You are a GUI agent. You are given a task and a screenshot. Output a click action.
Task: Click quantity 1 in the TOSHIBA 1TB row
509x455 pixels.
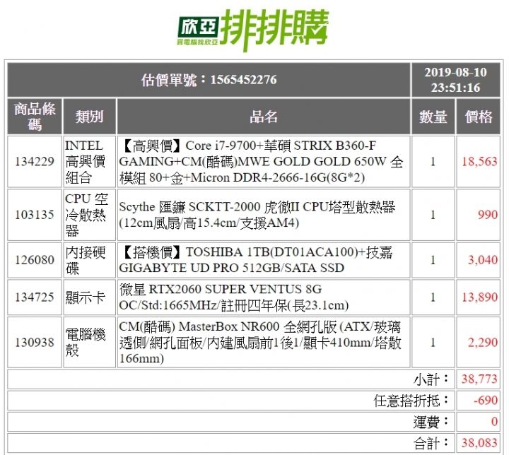coord(433,260)
